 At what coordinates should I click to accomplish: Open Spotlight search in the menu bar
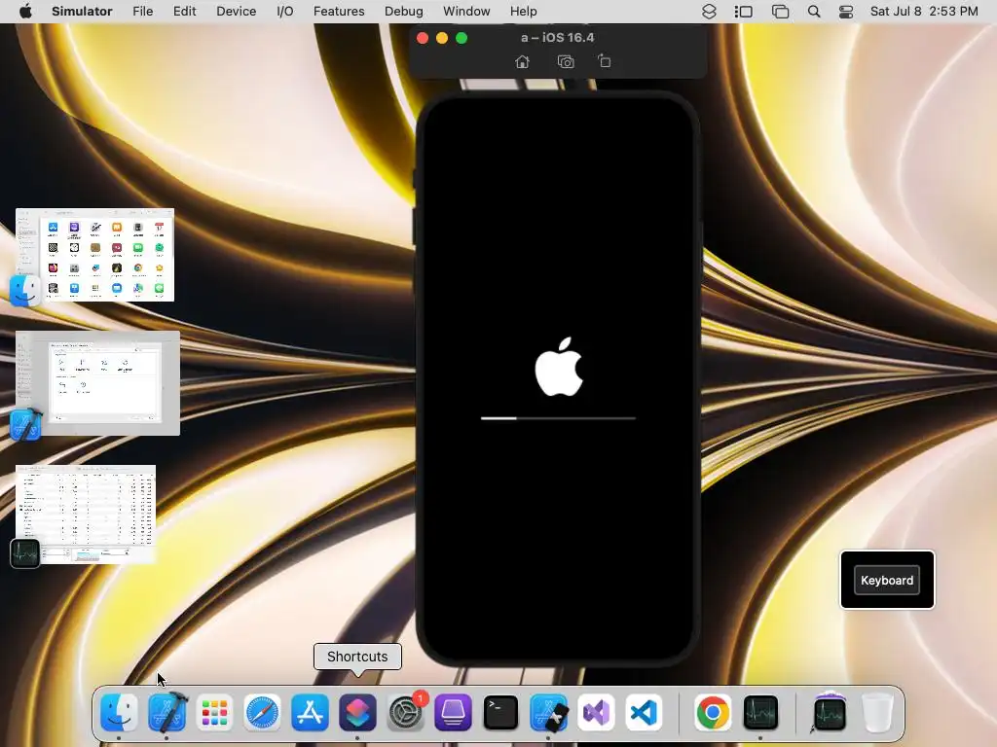tap(813, 12)
